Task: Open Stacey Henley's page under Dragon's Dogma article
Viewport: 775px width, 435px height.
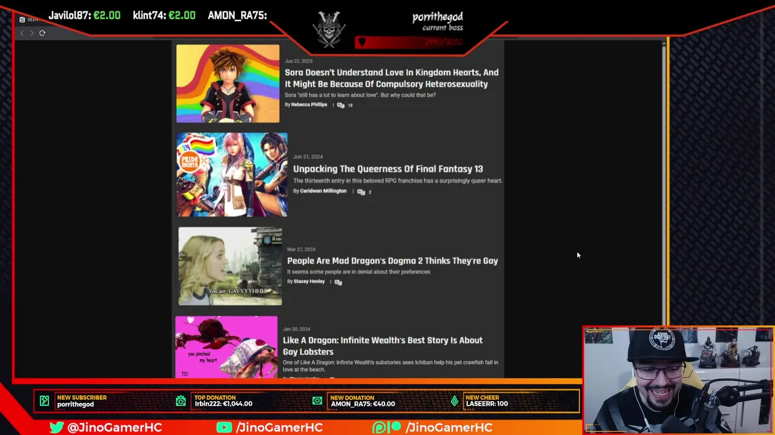Action: pyautogui.click(x=309, y=282)
